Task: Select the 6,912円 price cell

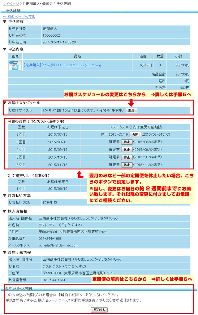Action: click(143, 65)
